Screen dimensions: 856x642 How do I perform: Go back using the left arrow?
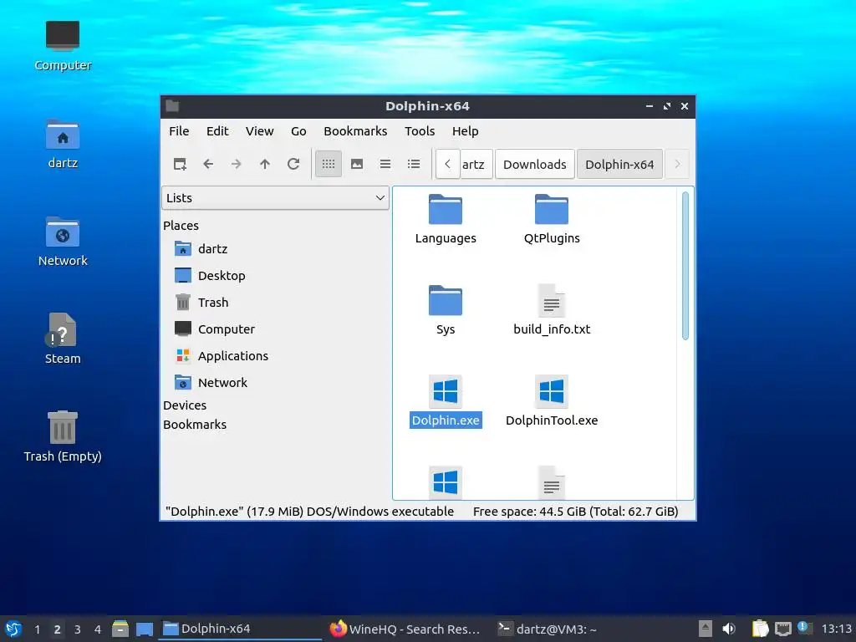(x=208, y=164)
